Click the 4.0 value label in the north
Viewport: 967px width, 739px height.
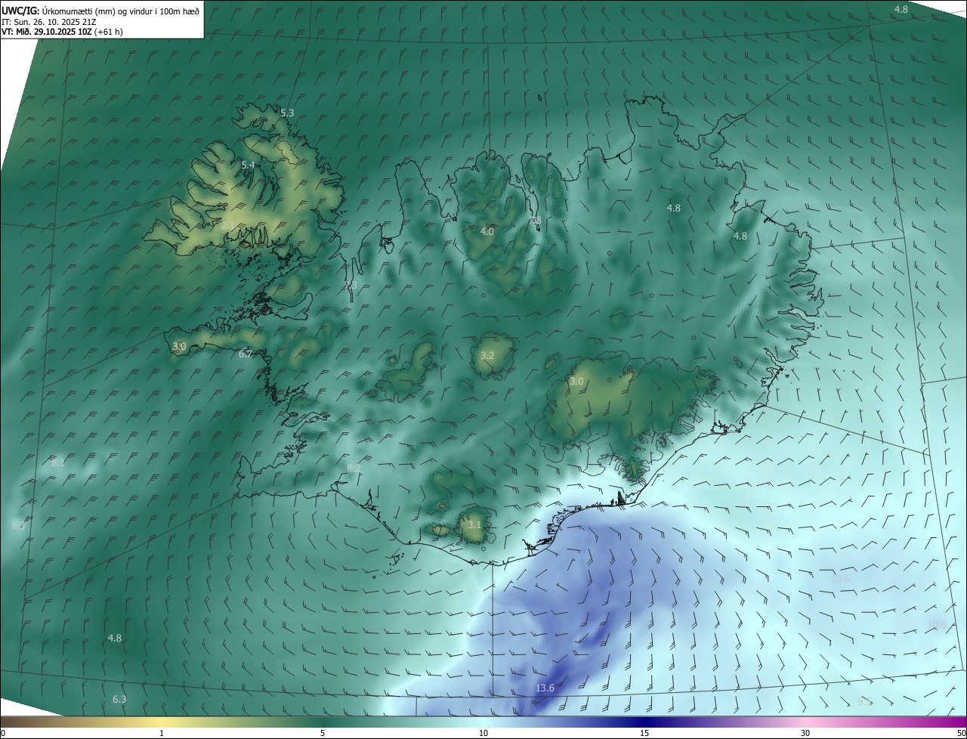487,231
